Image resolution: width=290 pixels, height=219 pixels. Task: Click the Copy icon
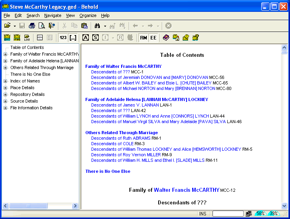[x=74, y=26]
